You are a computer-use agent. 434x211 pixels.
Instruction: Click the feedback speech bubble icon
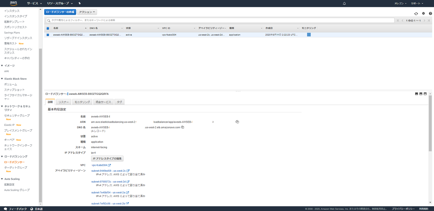point(5,209)
